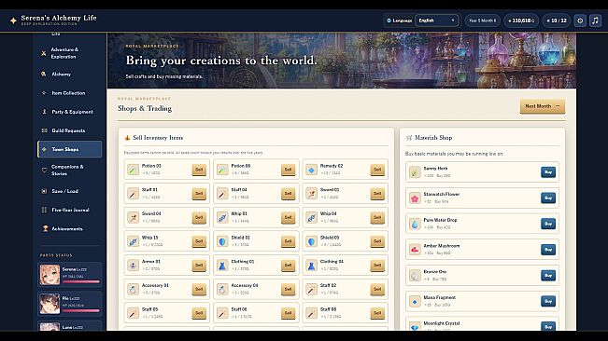This screenshot has width=608, height=341.
Task: Click the Sword 04 item icon
Action: coord(133,217)
